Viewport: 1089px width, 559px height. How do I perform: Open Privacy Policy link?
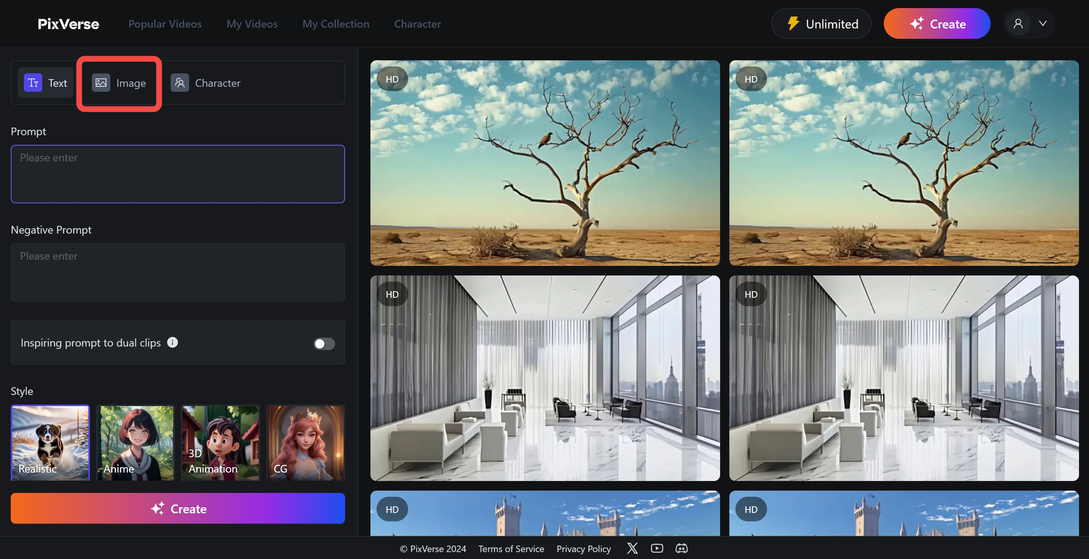[583, 549]
